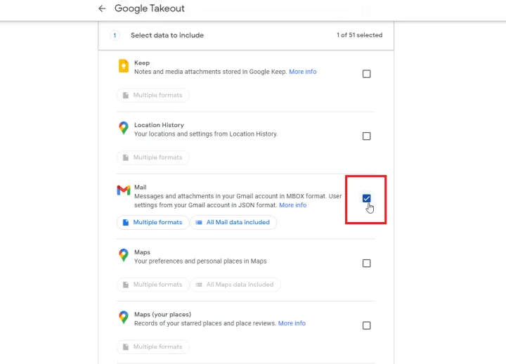Check the Maps (your places) checkbox
506x364 pixels.
tap(366, 325)
